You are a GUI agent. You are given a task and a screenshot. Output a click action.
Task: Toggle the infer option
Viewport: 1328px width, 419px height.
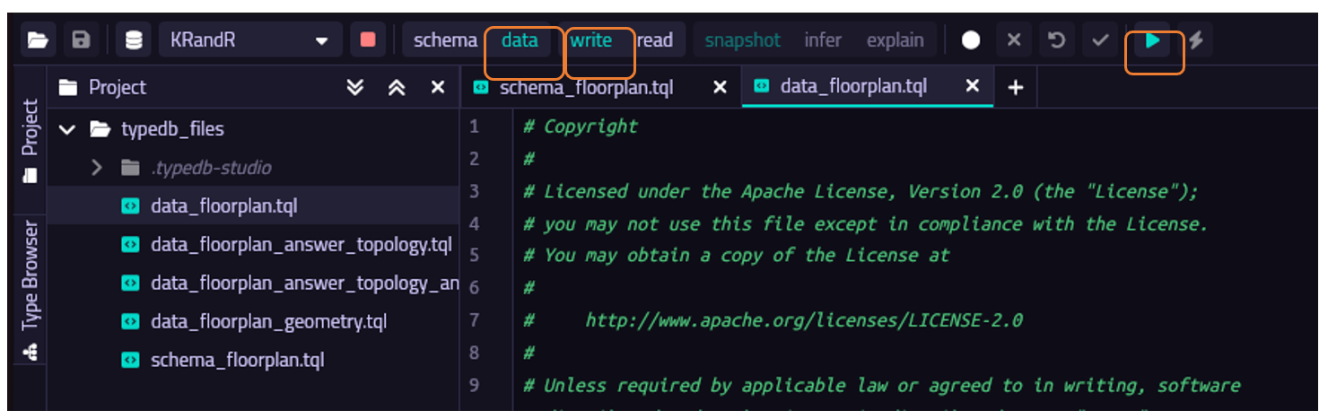tap(823, 40)
